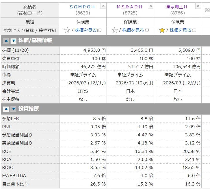
Task: Select market cap 46,272 億円
Action: [x=93, y=67]
